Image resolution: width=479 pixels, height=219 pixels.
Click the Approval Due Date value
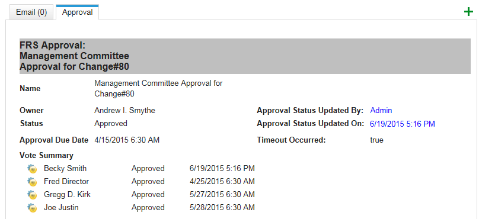pos(127,140)
